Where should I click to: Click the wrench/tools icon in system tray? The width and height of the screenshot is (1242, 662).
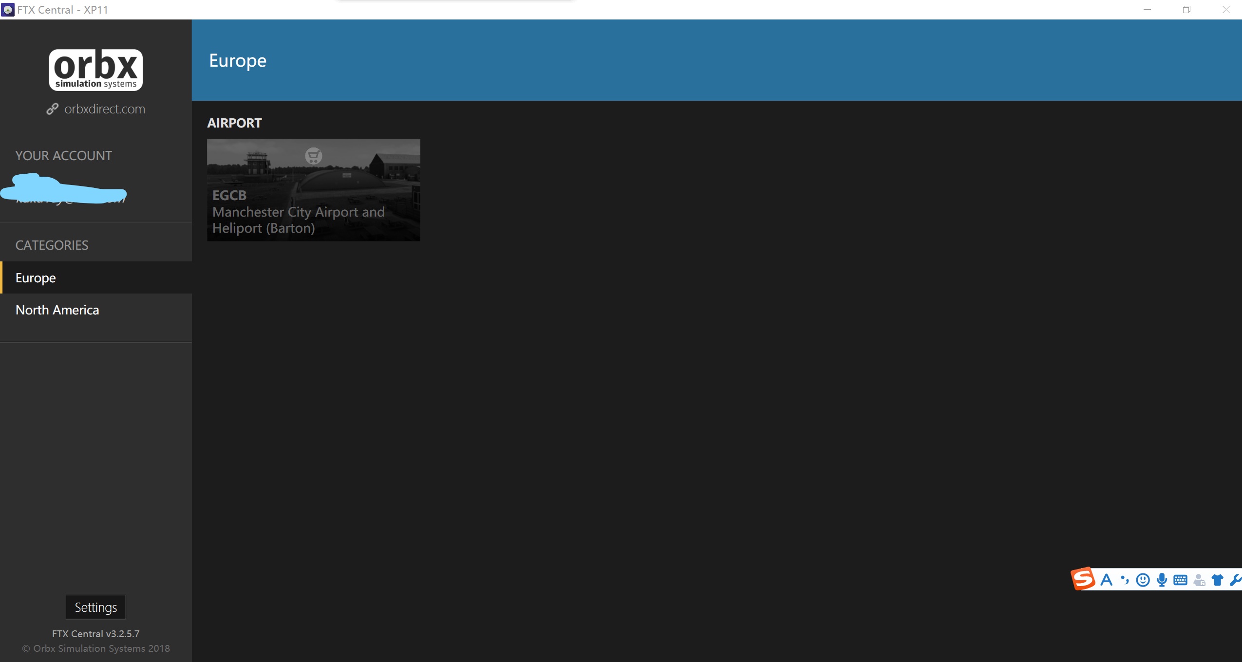tap(1236, 579)
